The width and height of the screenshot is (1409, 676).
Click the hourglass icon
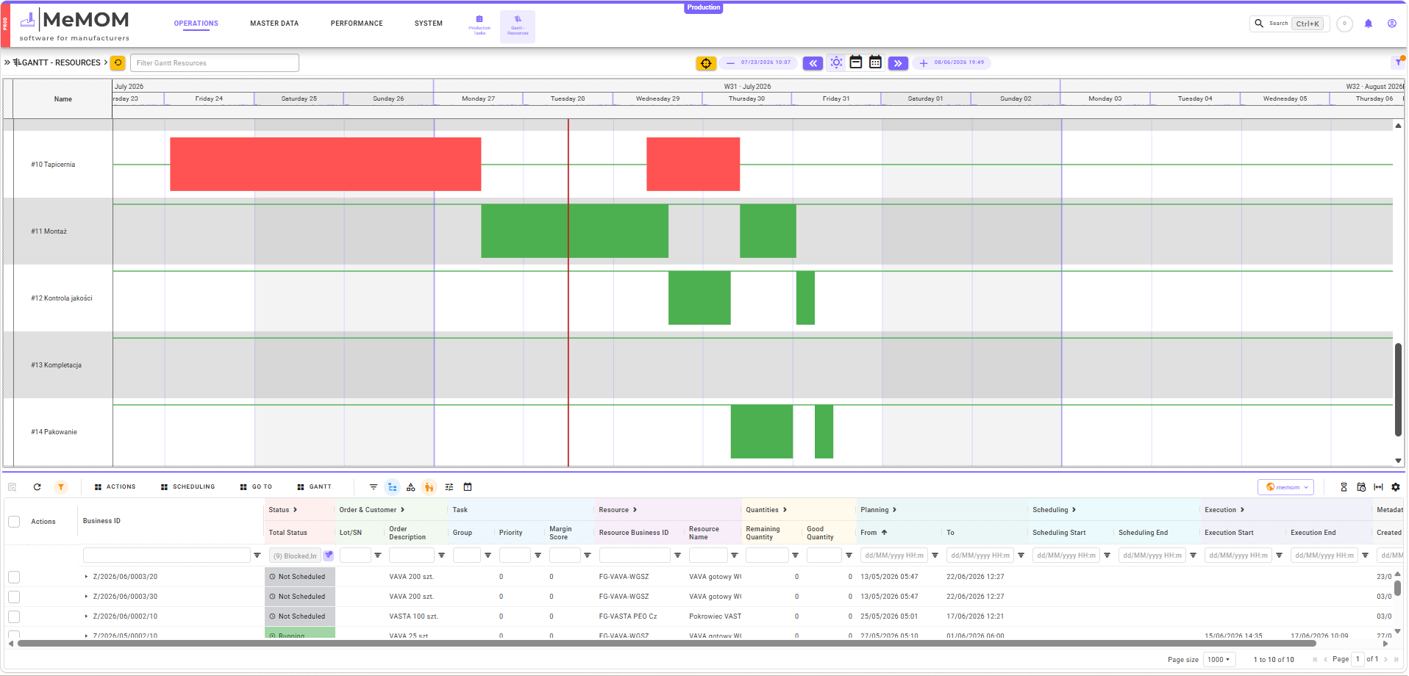(x=1344, y=487)
